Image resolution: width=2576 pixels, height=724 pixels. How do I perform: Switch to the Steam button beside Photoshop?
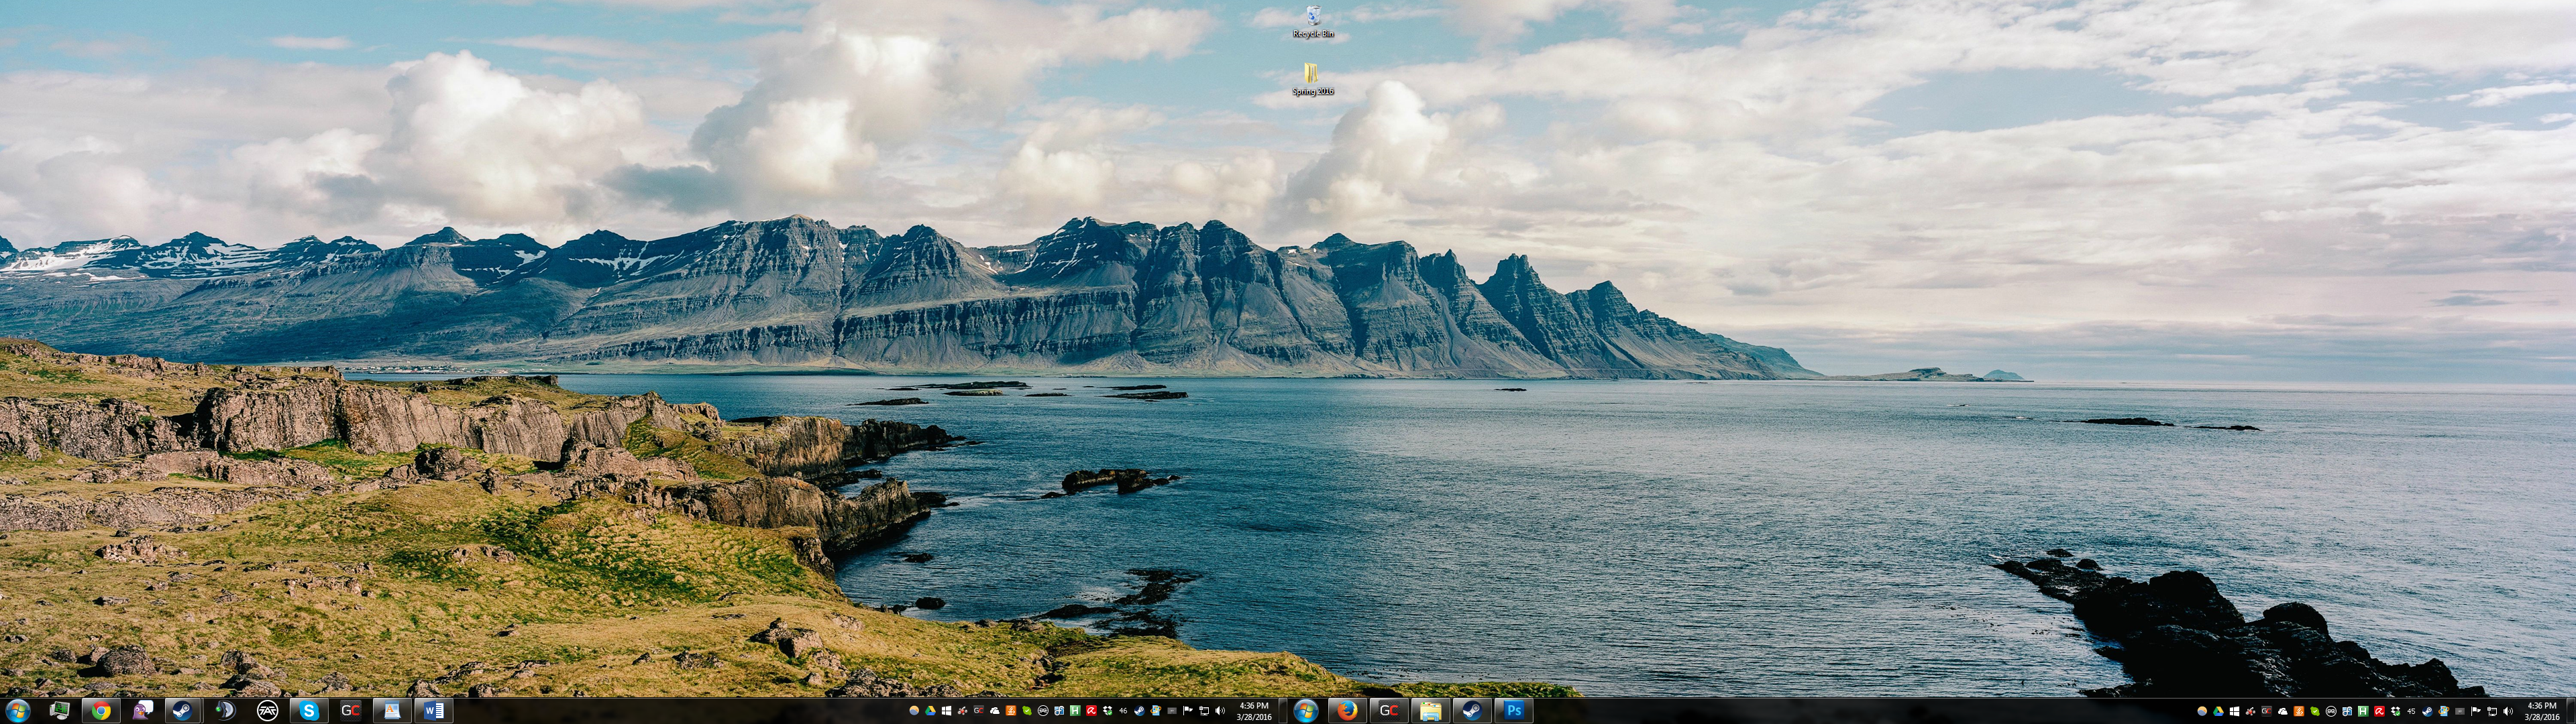click(1471, 711)
